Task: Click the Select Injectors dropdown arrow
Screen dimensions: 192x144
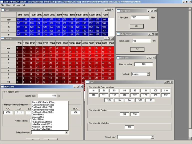Action: click(x=66, y=132)
